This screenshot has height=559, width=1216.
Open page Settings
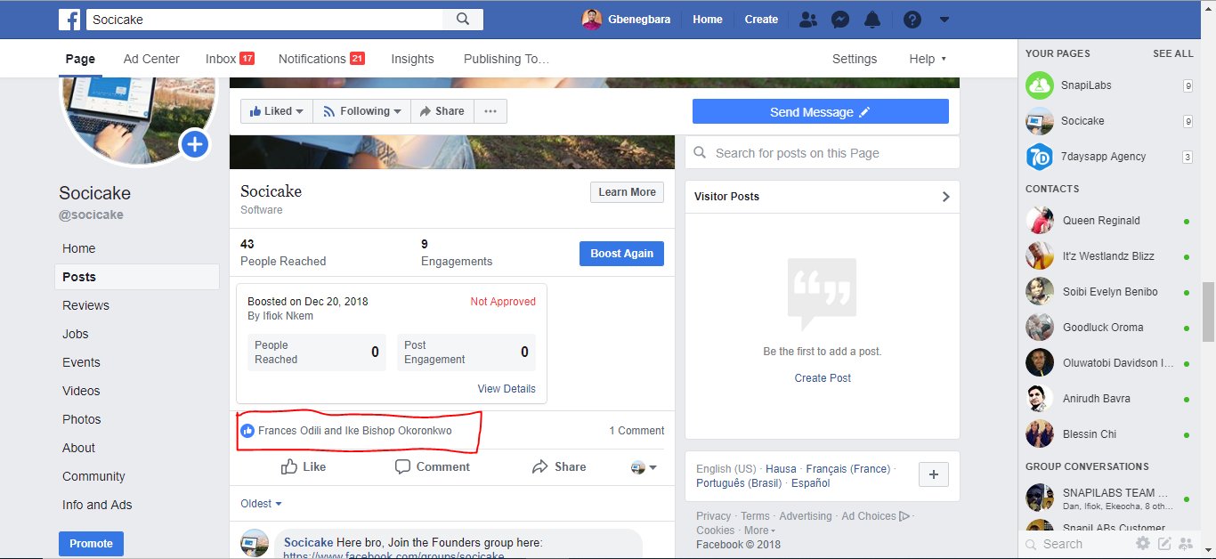pyautogui.click(x=855, y=59)
